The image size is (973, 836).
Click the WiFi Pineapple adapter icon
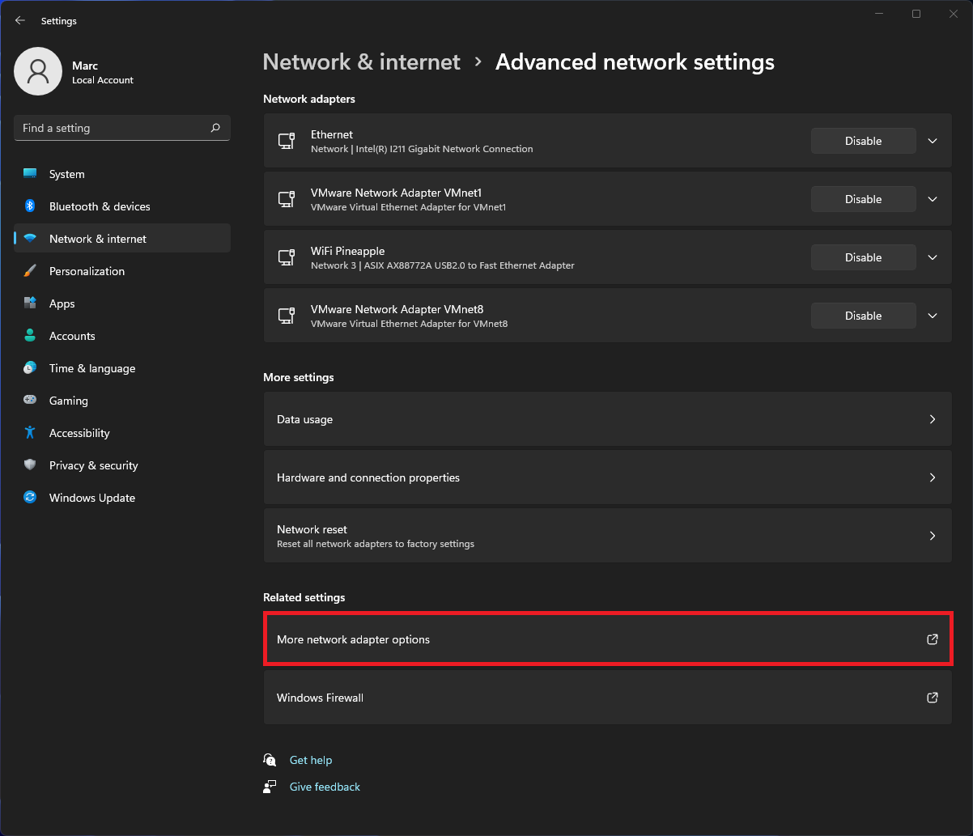[x=287, y=257]
